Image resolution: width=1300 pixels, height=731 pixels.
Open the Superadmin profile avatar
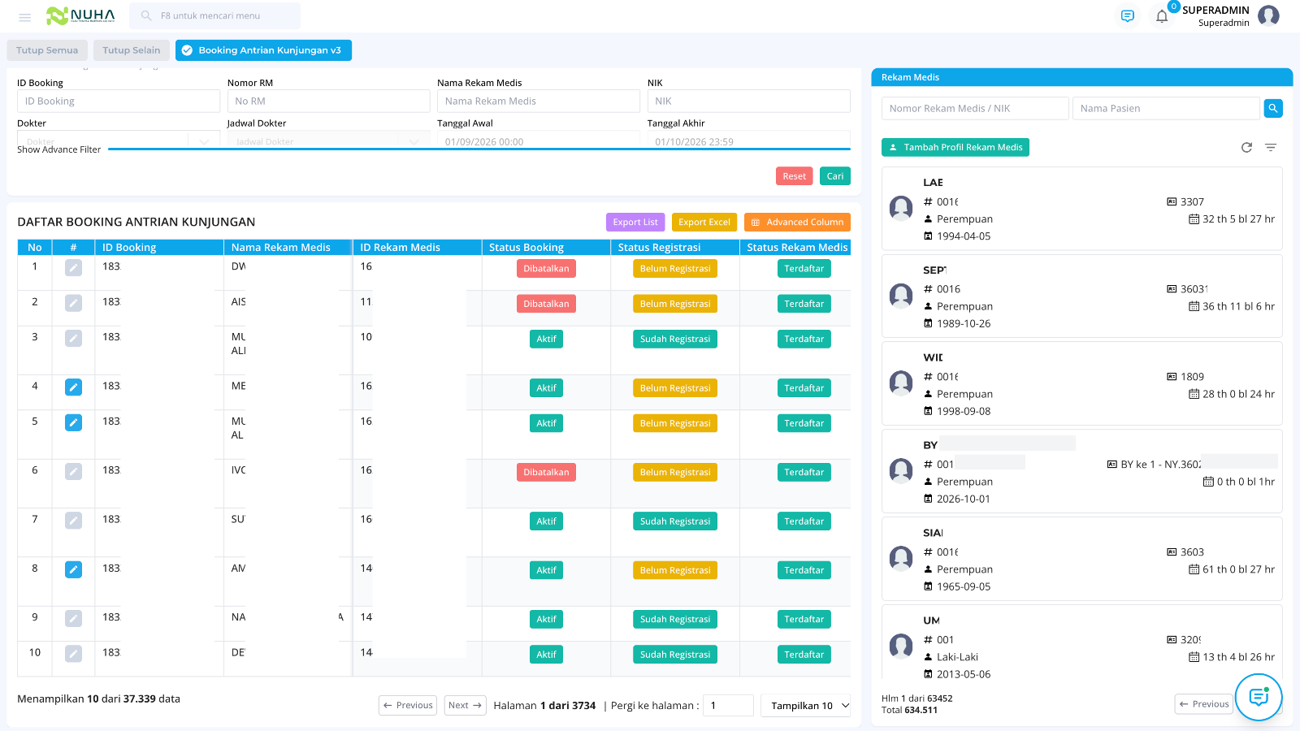[x=1268, y=15]
